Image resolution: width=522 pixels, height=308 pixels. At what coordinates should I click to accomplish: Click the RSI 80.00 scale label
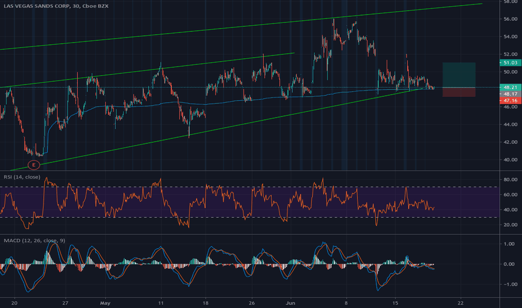(x=510, y=179)
